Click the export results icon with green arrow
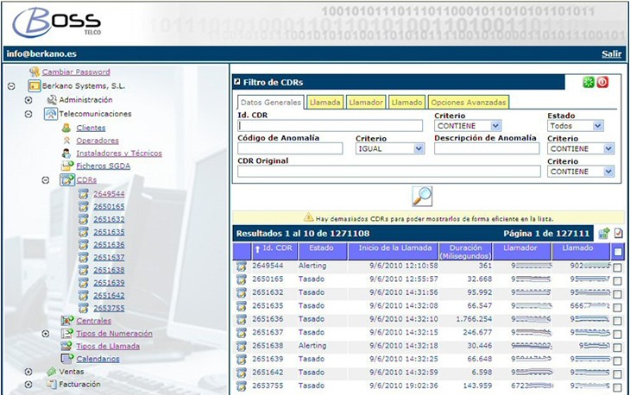This screenshot has height=395, width=630. click(x=604, y=234)
